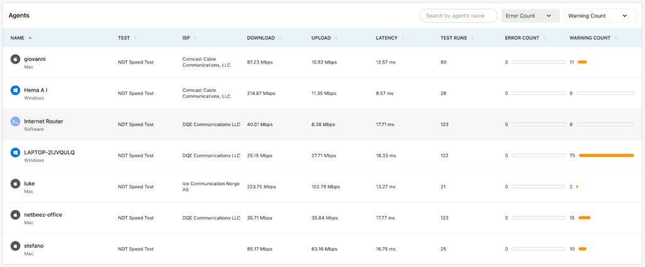Click the orange warning bar for LAPTOP-2IJVQULQ
This screenshot has width=645, height=267.
[x=606, y=155]
